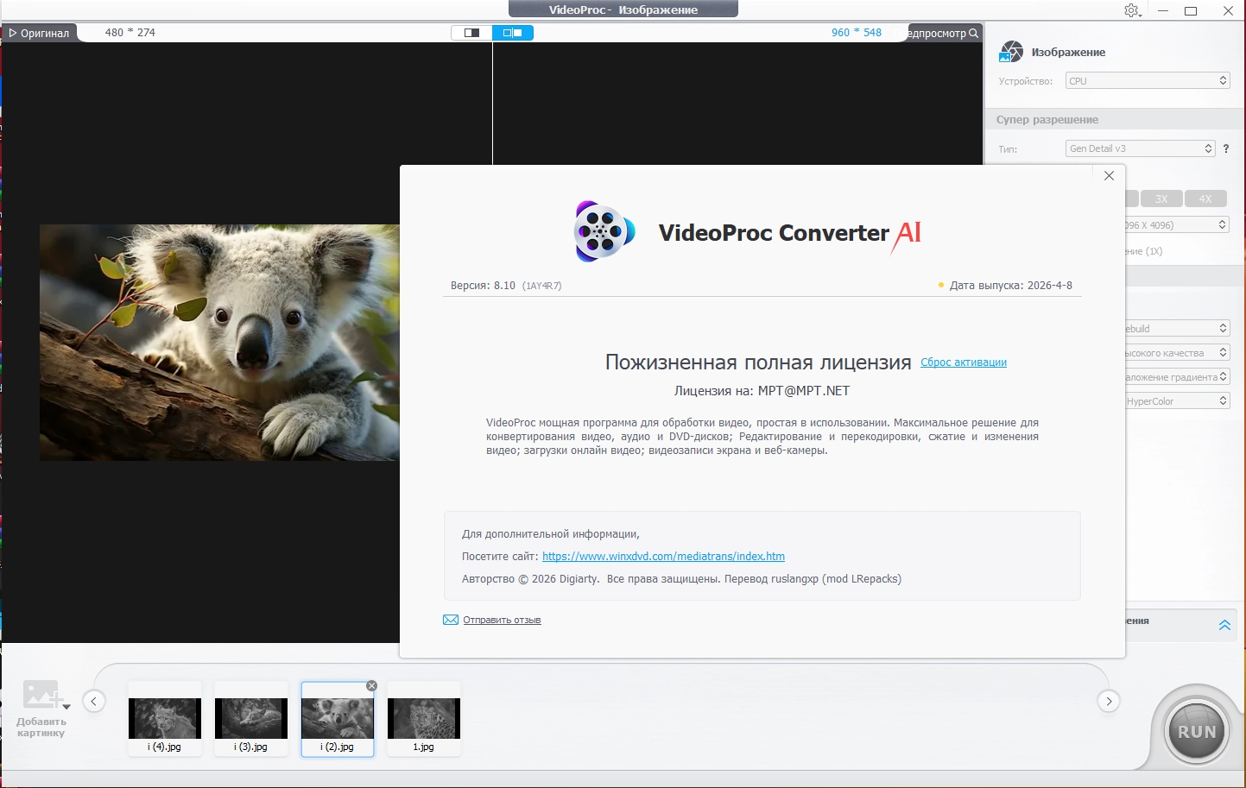
Task: Click the Сброс активации link
Action: [964, 362]
